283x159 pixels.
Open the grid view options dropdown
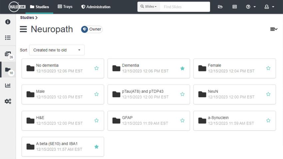click(x=274, y=29)
